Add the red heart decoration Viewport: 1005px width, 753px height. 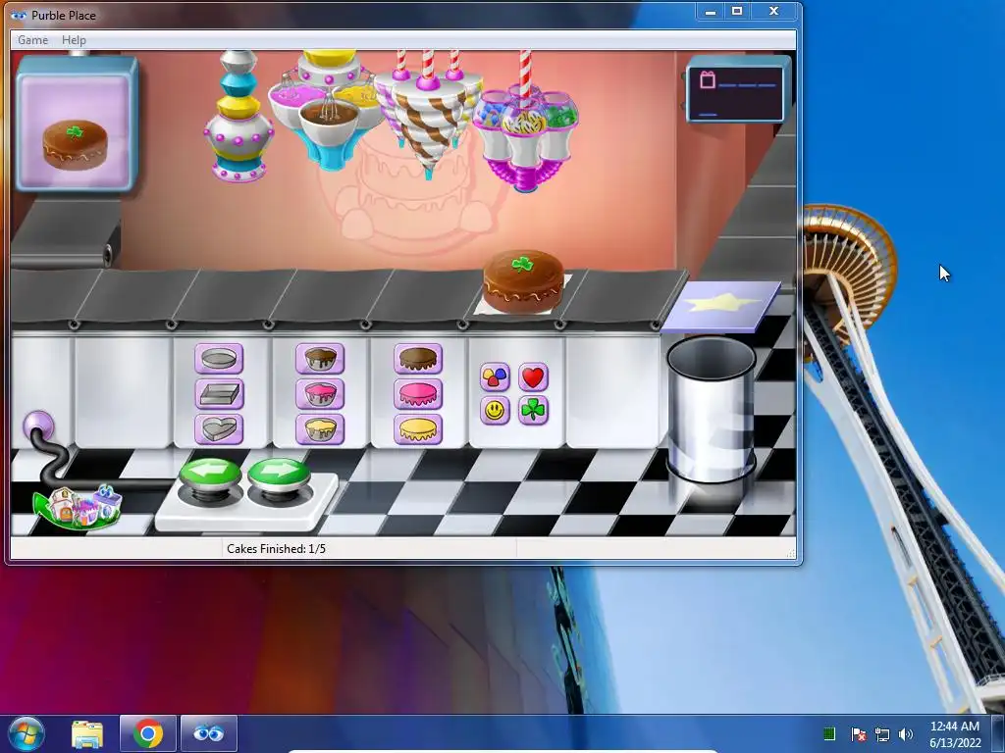[533, 377]
